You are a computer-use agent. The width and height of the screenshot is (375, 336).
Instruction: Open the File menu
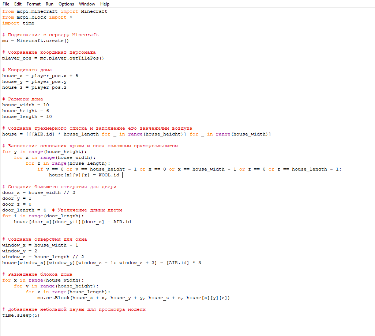pos(6,4)
